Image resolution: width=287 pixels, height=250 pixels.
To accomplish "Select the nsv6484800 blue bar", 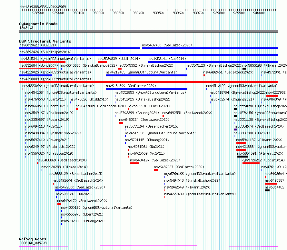I will [x=147, y=89].
